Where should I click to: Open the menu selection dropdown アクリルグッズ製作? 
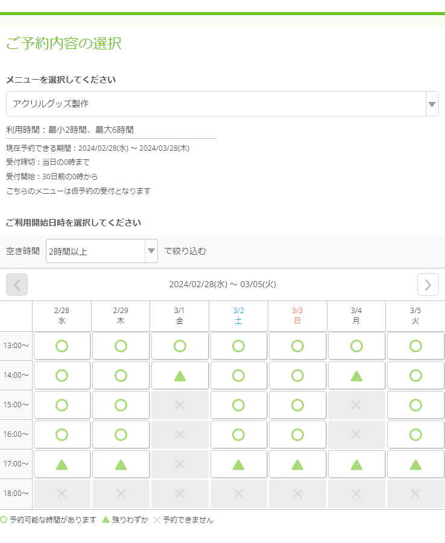222,104
